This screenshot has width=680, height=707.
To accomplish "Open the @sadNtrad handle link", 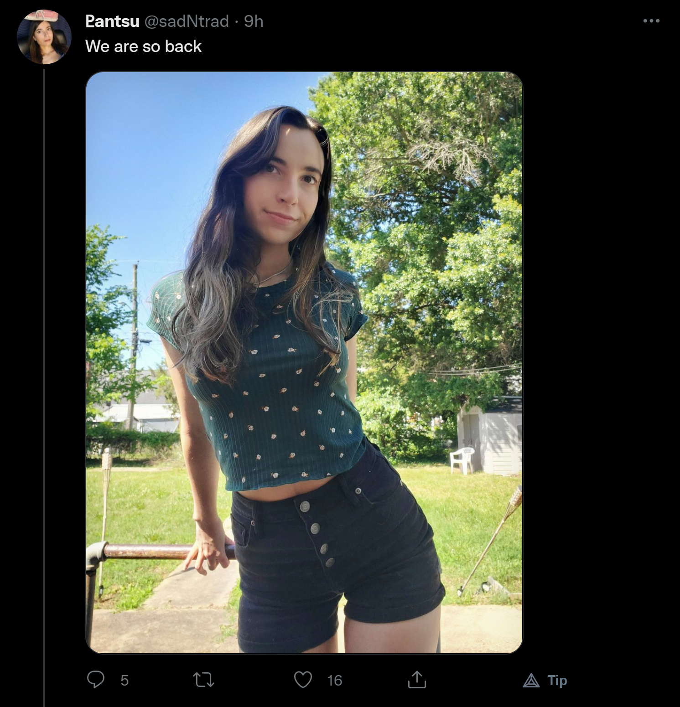I will point(187,21).
